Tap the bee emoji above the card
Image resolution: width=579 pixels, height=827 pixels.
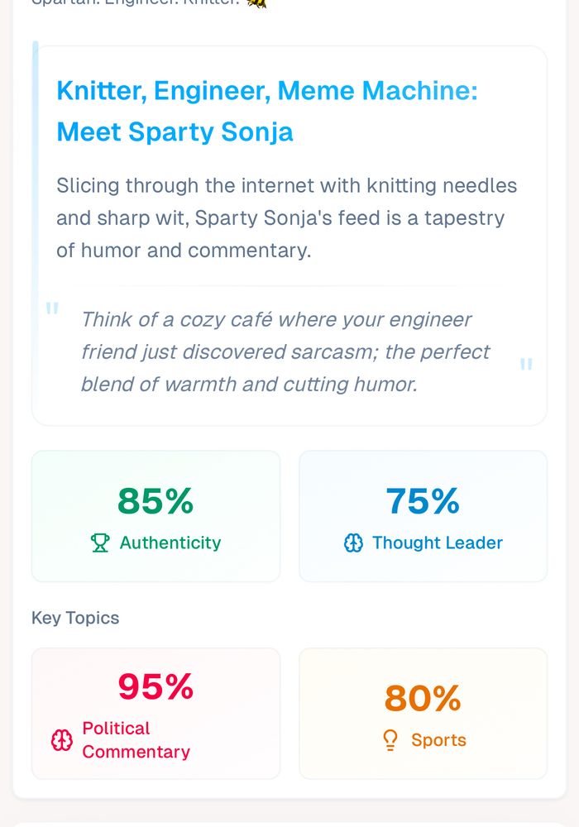(x=256, y=3)
